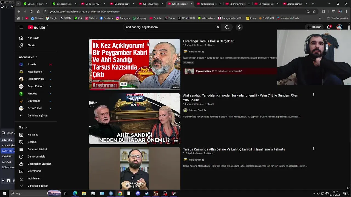Open Ahit sandığı Yahudiler için video title
This screenshot has width=351, height=197.
pyautogui.click(x=241, y=98)
